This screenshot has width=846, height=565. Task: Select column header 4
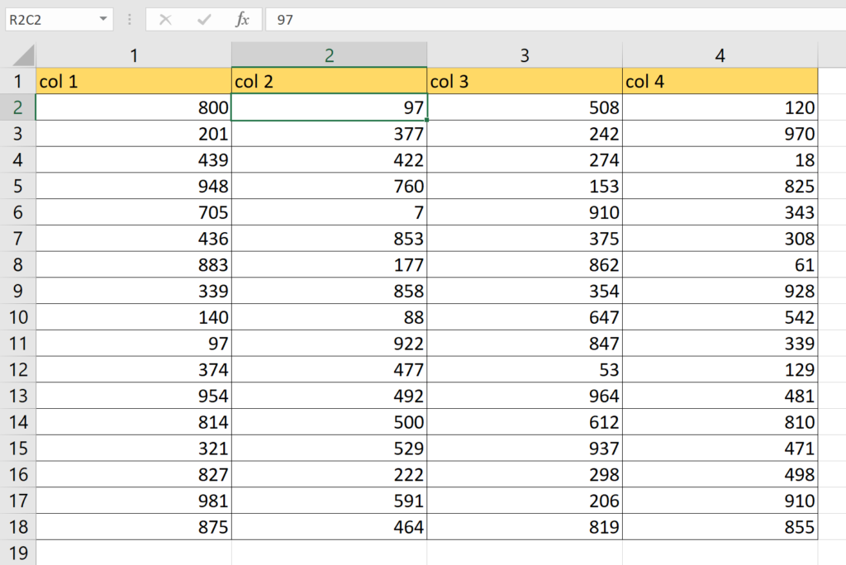720,55
